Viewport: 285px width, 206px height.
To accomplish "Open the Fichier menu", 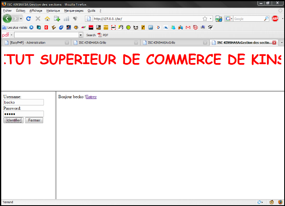I will 7,10.
